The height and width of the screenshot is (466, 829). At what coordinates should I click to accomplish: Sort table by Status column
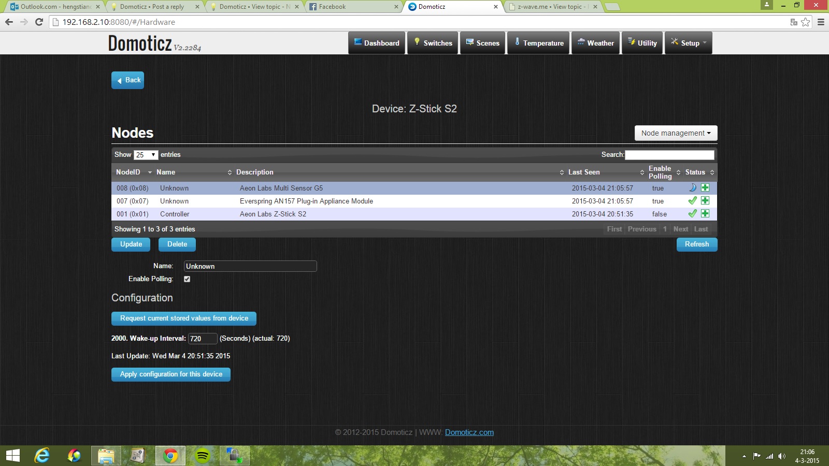click(699, 172)
